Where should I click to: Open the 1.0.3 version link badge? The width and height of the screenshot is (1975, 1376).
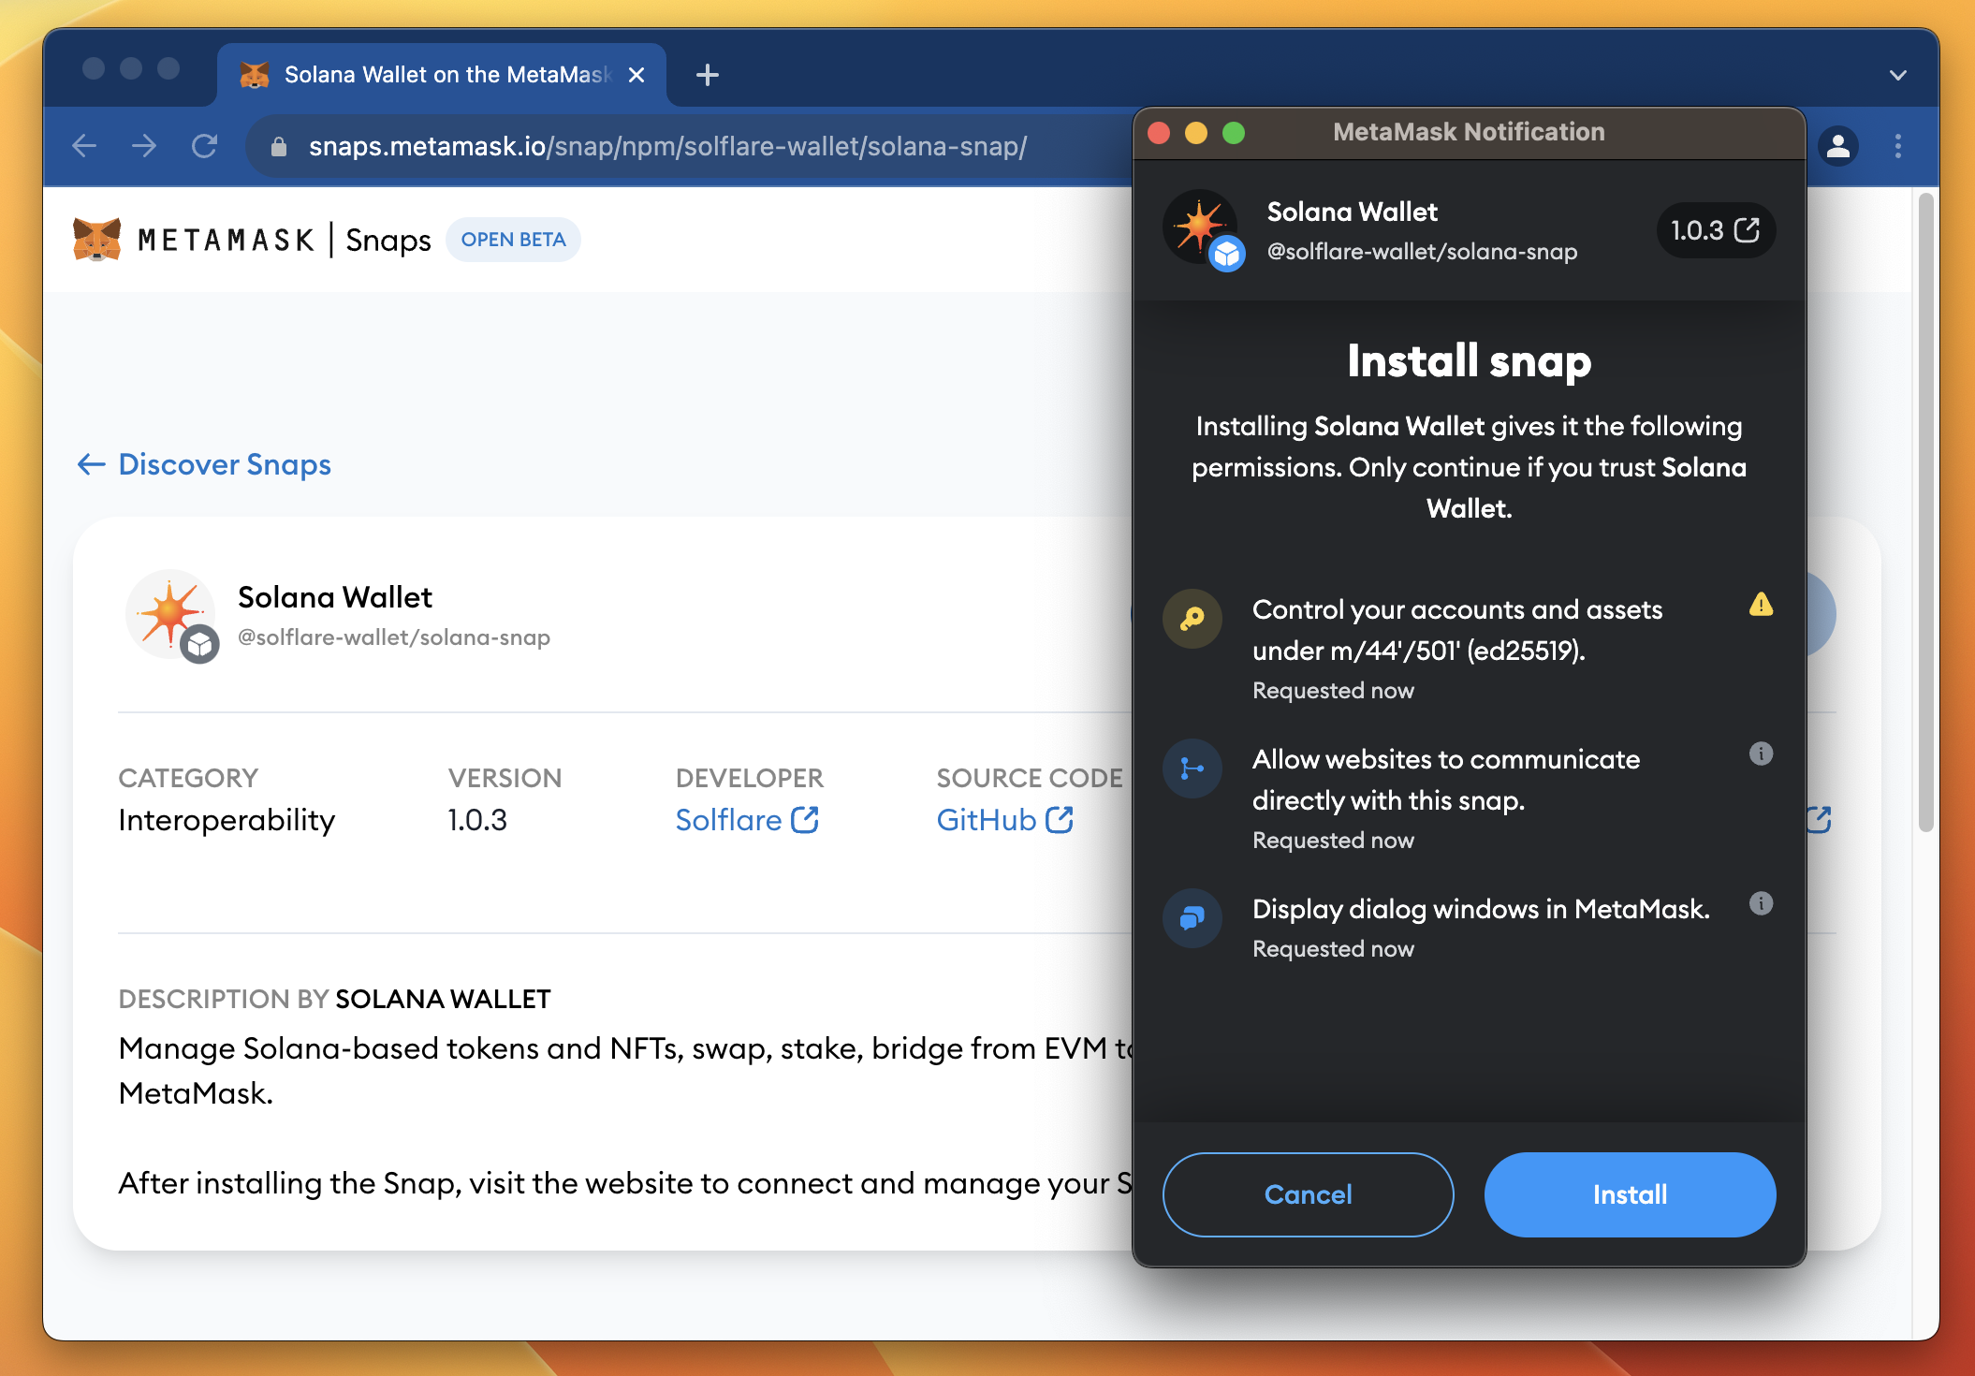(x=1715, y=230)
